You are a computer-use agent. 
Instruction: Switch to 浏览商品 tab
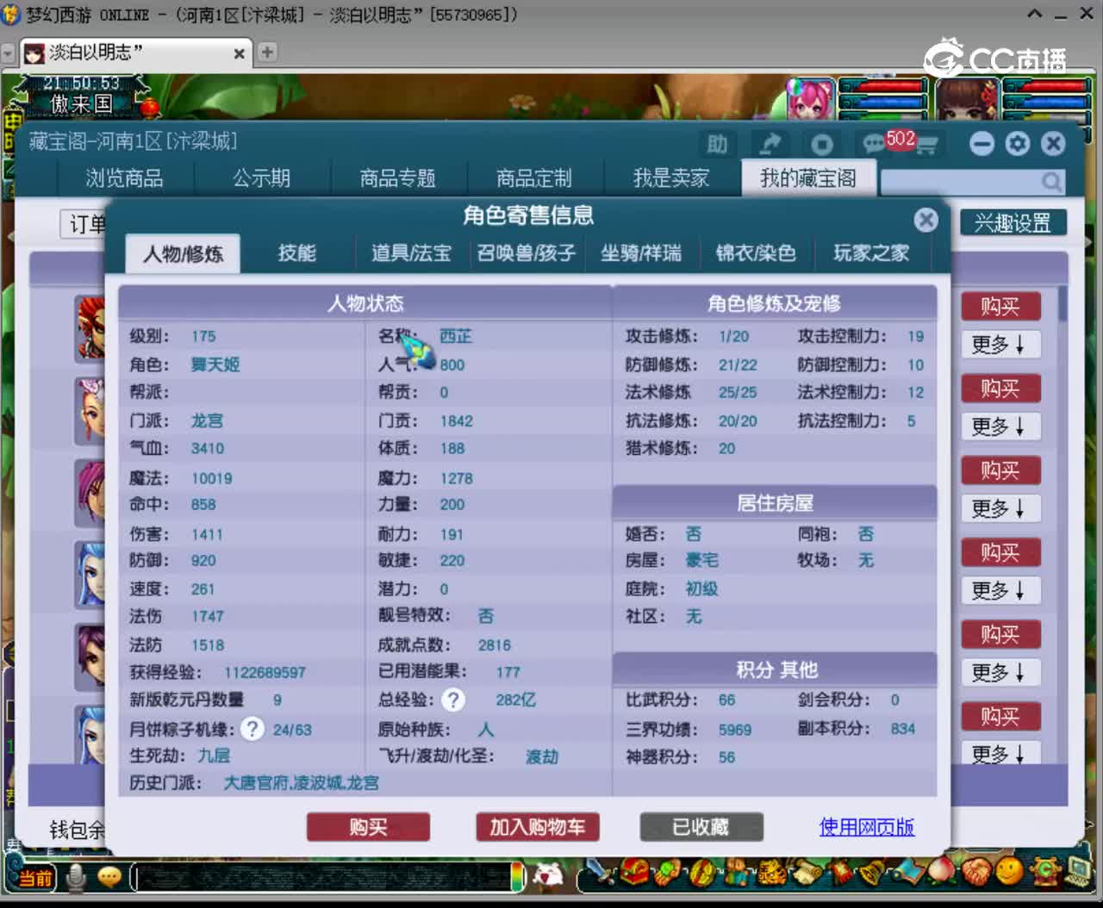(x=124, y=178)
